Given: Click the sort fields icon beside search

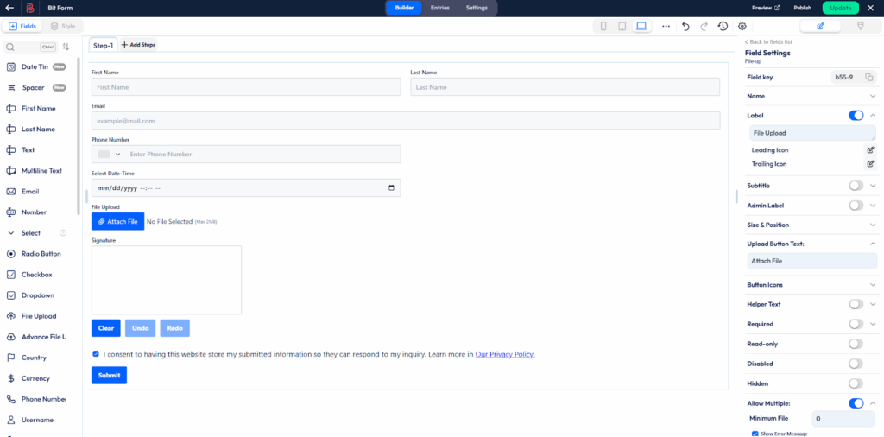Looking at the screenshot, I should [x=66, y=47].
